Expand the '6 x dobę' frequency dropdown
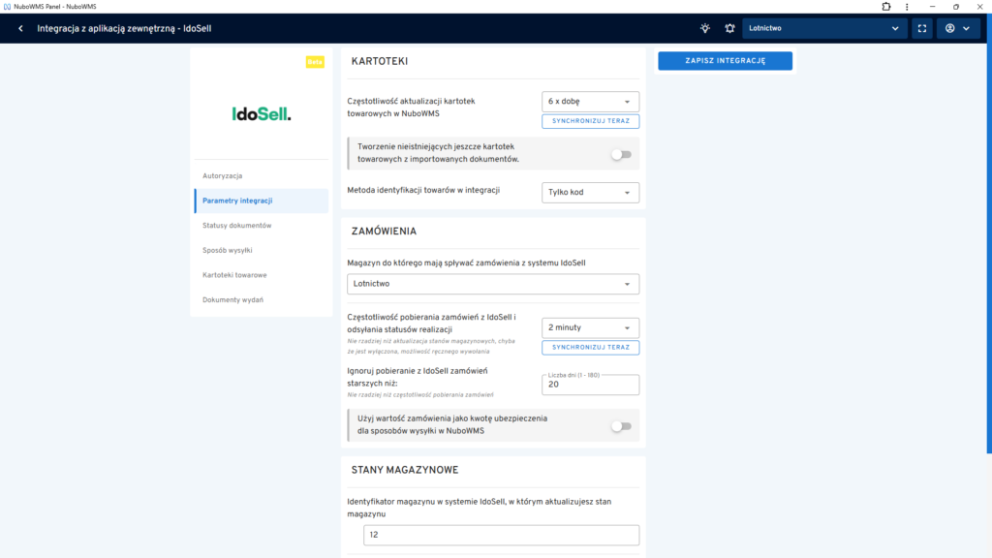Screen dimensions: 992x558 tap(590, 101)
